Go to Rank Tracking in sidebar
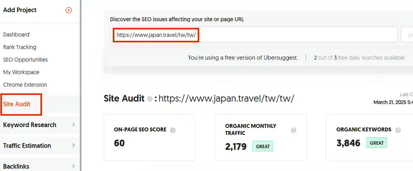413x171 pixels. (x=20, y=47)
